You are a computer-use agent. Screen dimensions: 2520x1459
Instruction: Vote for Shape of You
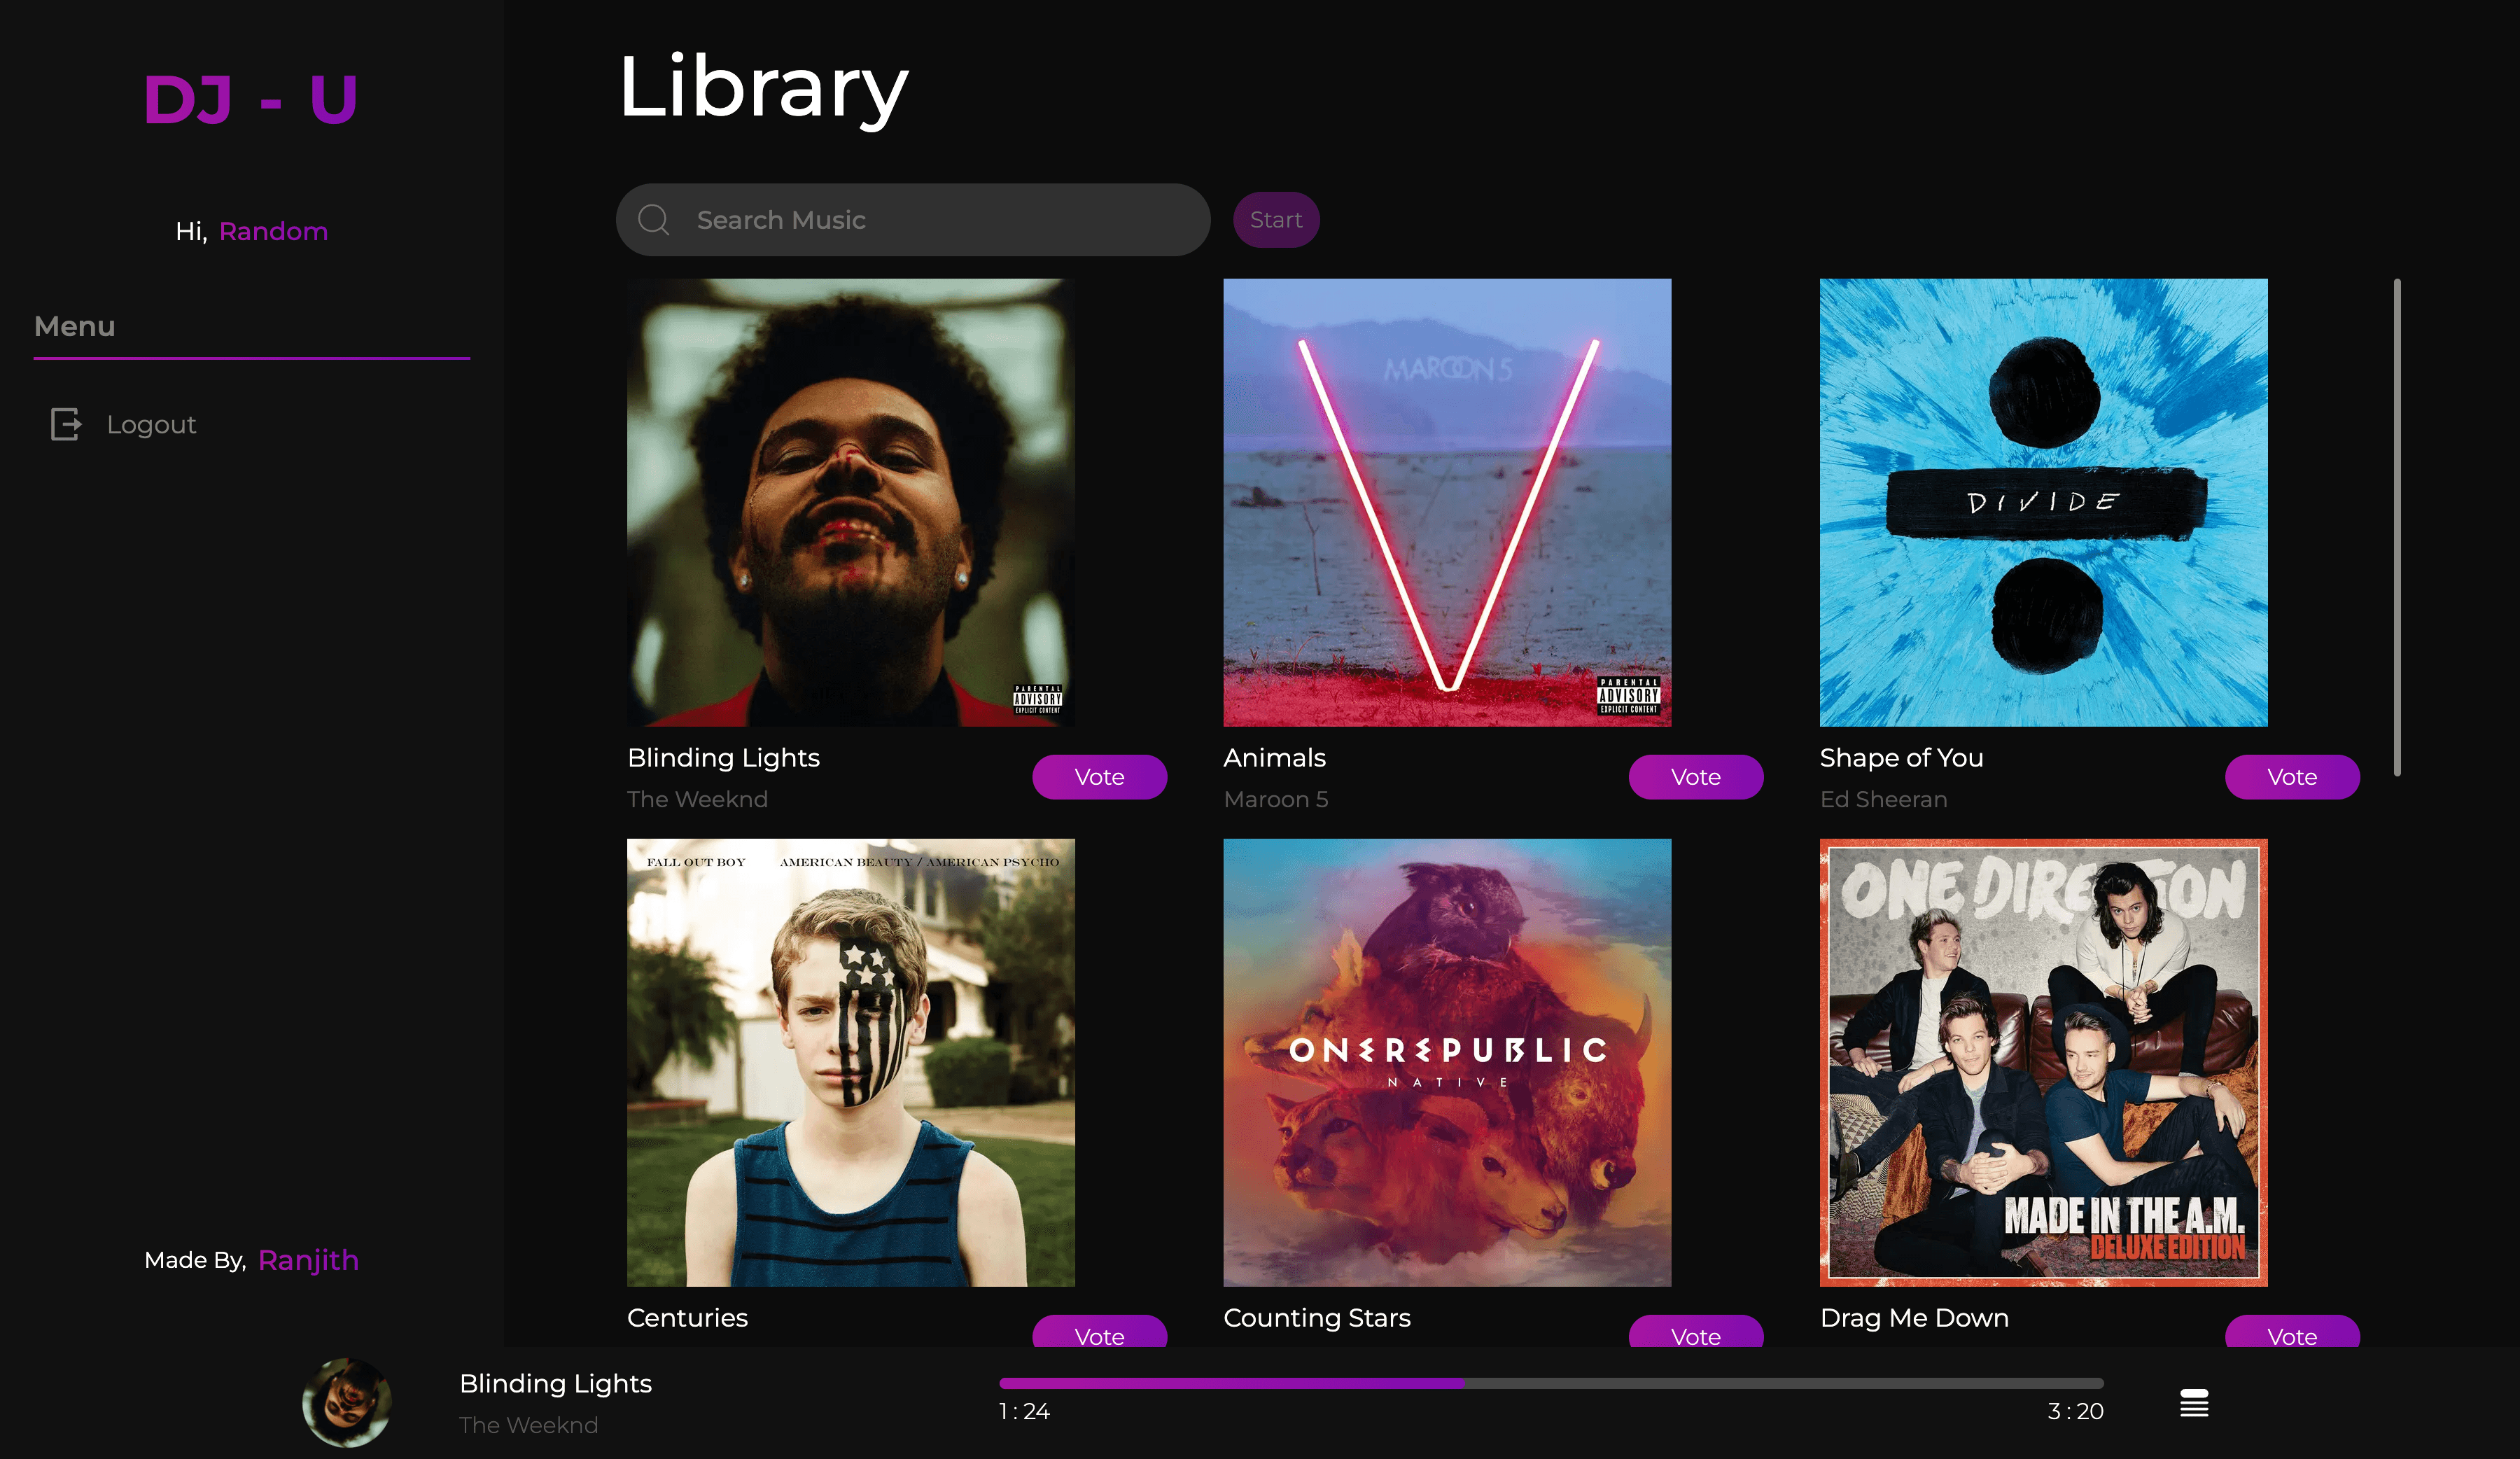pos(2292,777)
